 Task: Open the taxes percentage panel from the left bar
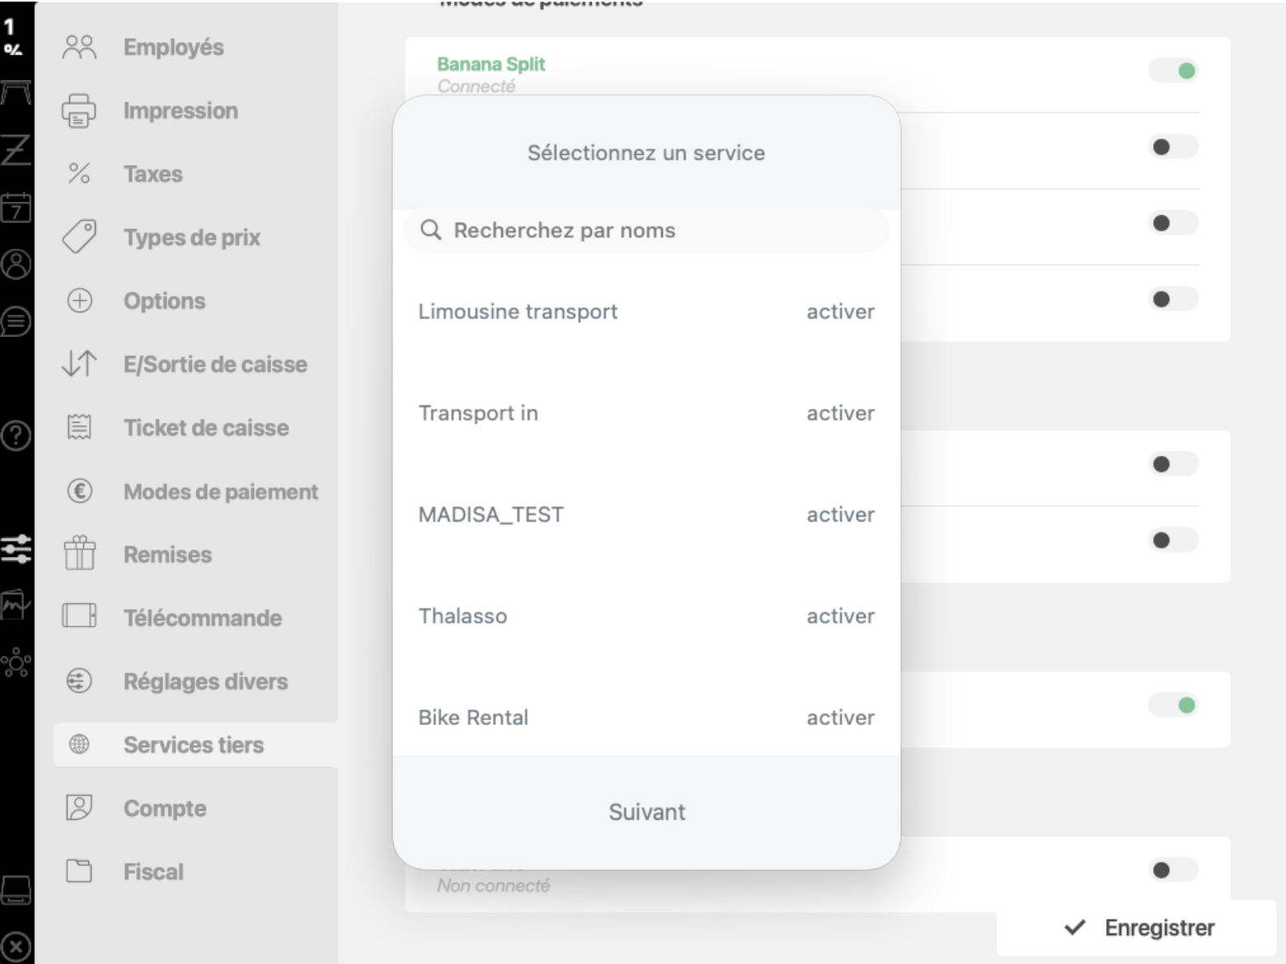point(16,33)
